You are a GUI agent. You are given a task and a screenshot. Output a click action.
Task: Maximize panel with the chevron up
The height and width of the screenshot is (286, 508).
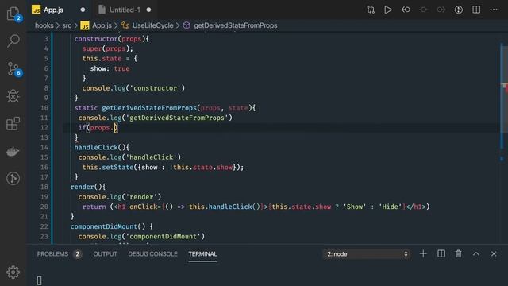[x=476, y=254]
